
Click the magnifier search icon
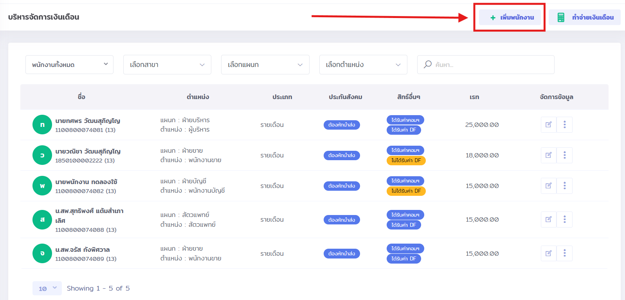tap(428, 64)
